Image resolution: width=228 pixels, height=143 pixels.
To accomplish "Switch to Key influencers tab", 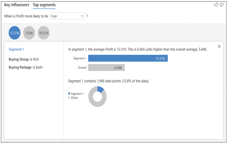I will 16,5.
